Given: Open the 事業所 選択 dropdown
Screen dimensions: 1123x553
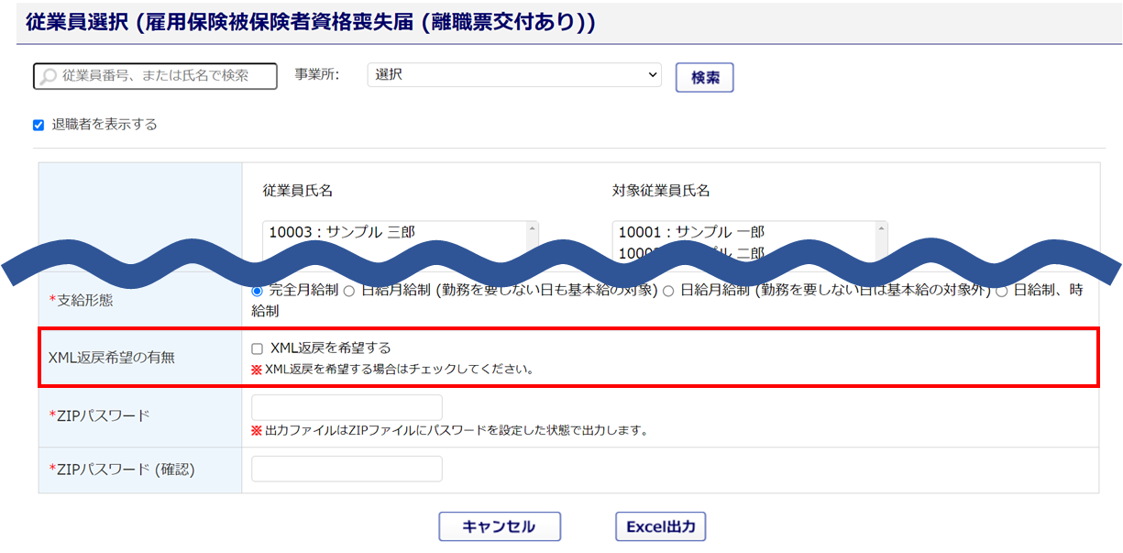Looking at the screenshot, I should click(514, 75).
